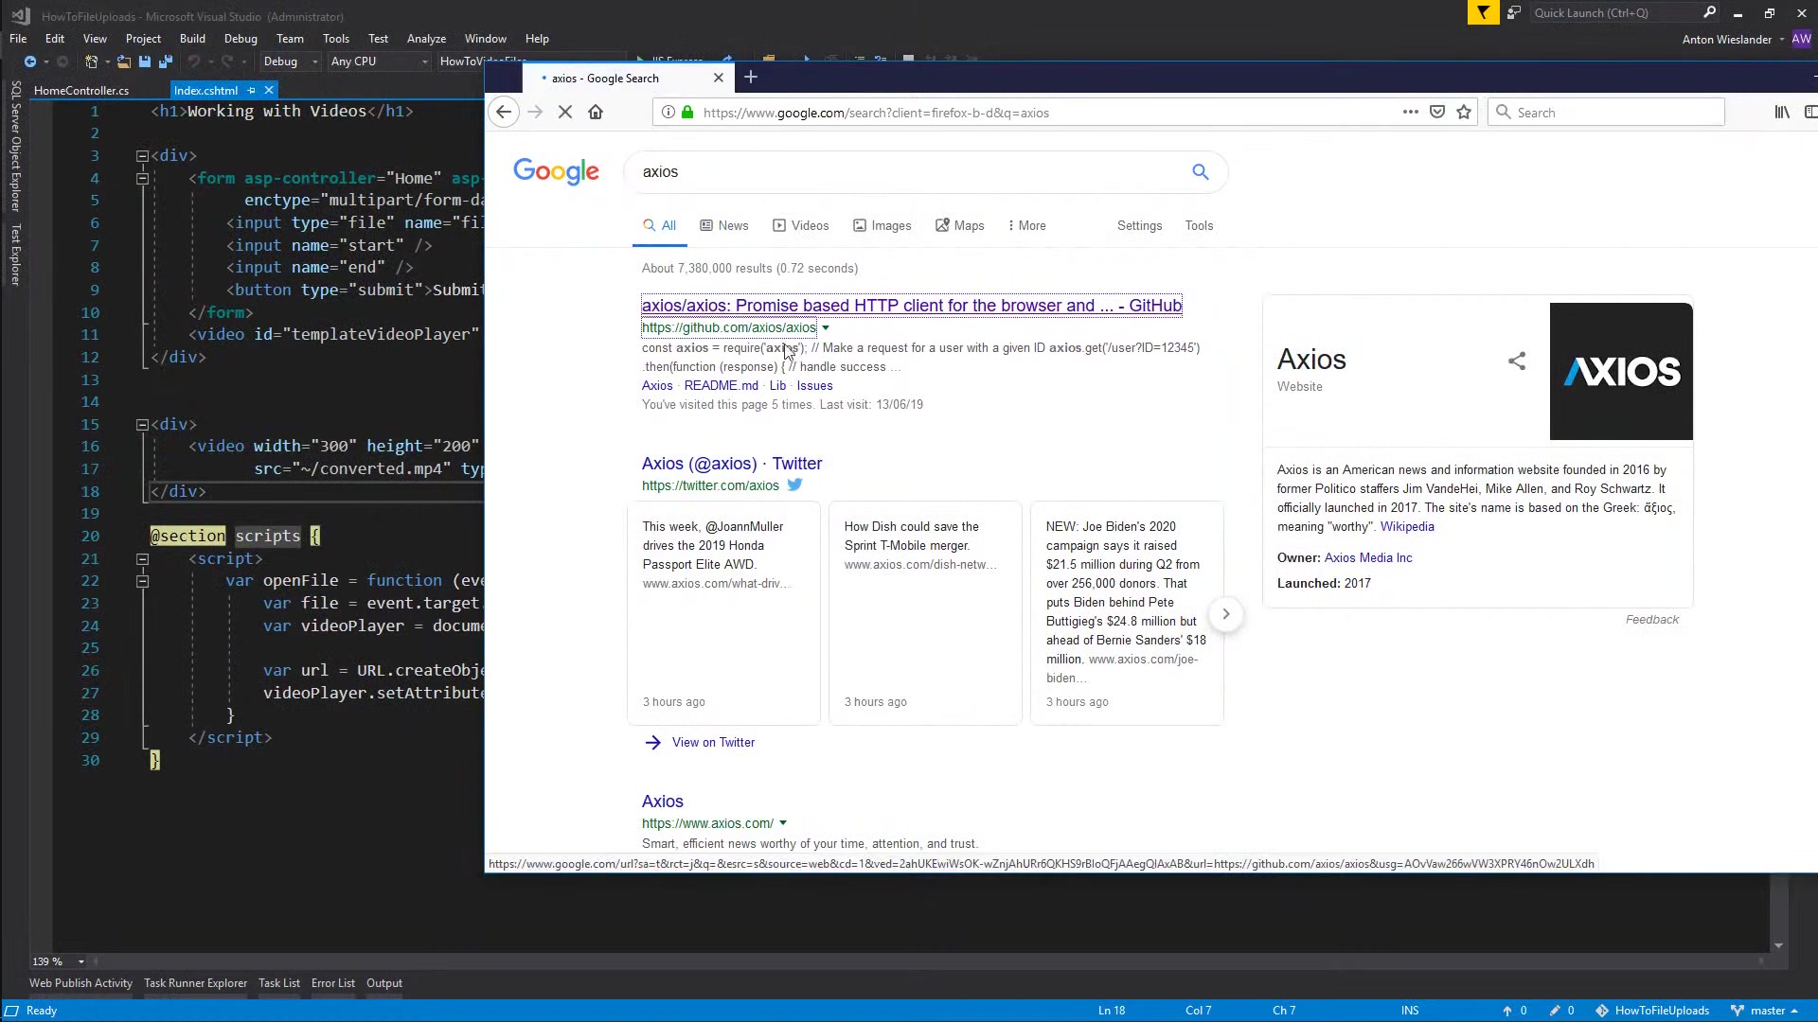Screen dimensions: 1818x1022
Task: Open the File menu
Action: pyautogui.click(x=18, y=39)
